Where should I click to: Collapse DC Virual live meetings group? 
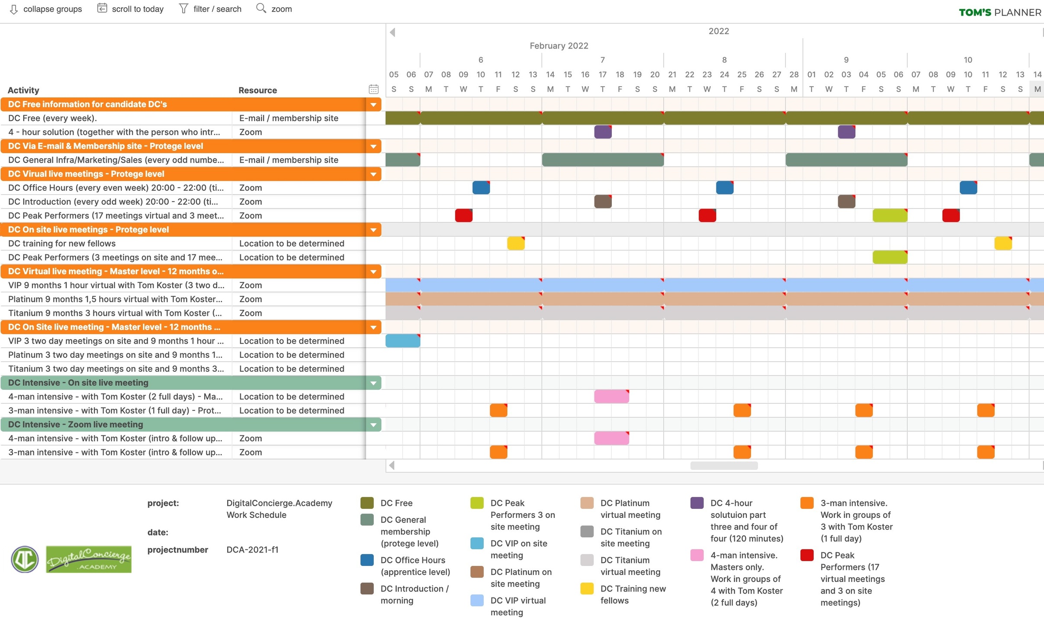coord(373,174)
